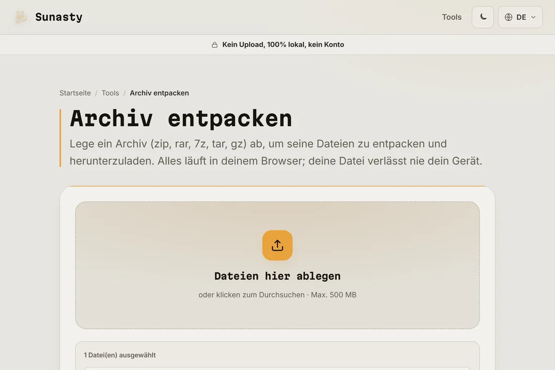Select 'Kein Upload, 100% lokal, kein Konto' text
555x370 pixels.
(283, 44)
